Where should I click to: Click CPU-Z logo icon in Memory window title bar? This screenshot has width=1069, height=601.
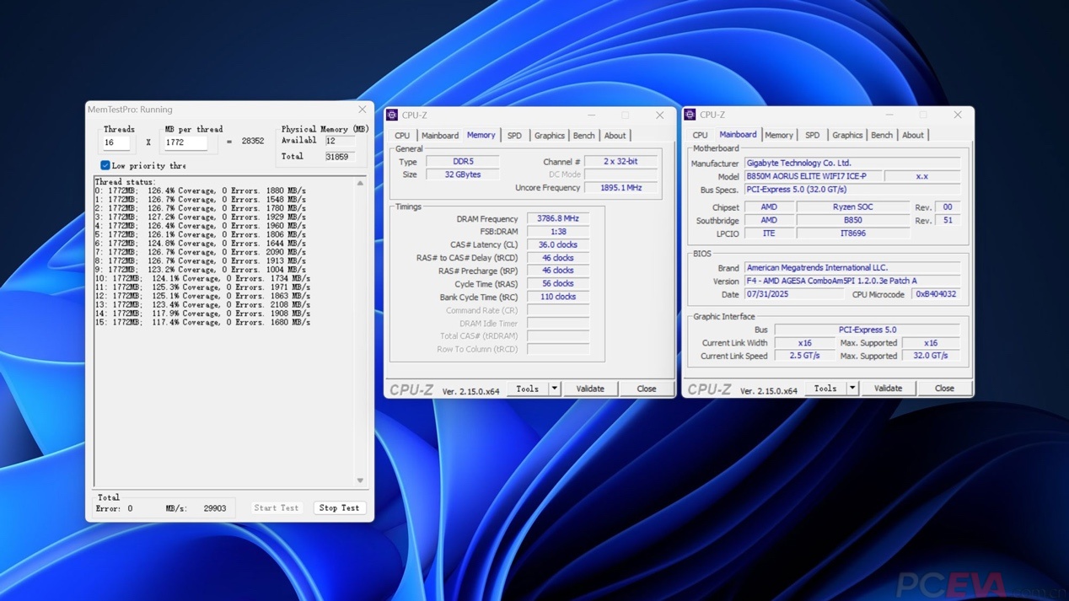pyautogui.click(x=392, y=115)
